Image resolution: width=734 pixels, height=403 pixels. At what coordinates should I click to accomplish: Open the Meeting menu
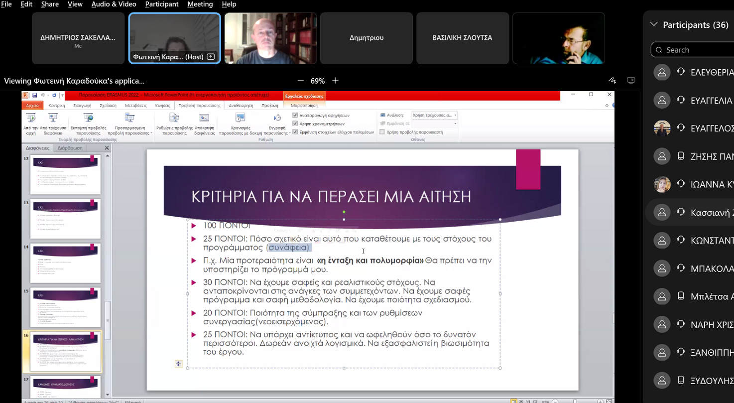point(199,4)
